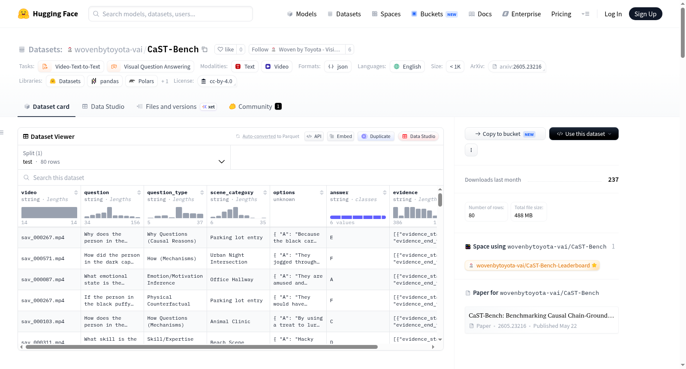Click the size < 1K tag
Image resolution: width=686 pixels, height=369 pixels.
point(455,66)
